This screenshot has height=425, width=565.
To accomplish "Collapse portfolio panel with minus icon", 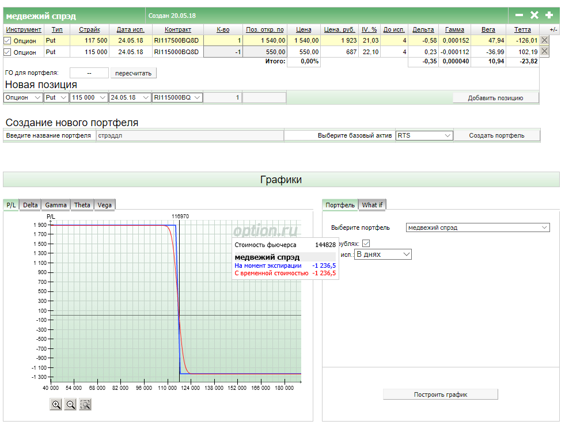I will point(519,16).
